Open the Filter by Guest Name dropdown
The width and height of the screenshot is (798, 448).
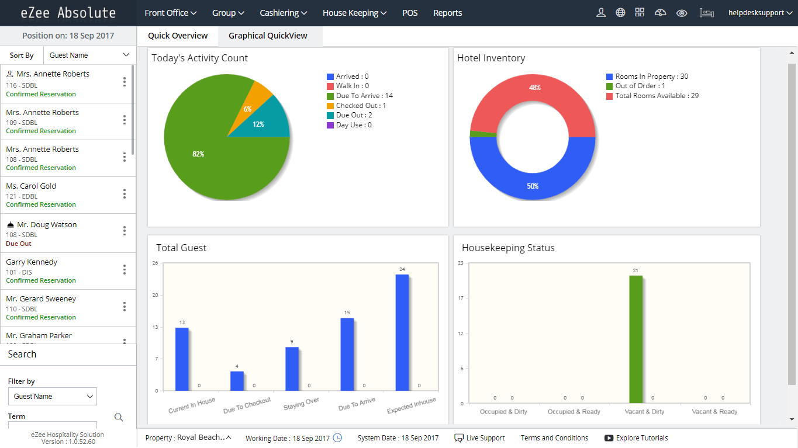point(53,397)
